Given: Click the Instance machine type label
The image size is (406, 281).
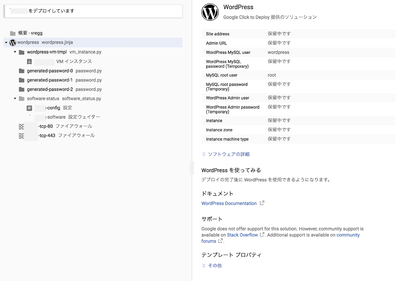Looking at the screenshot, I should [x=227, y=139].
